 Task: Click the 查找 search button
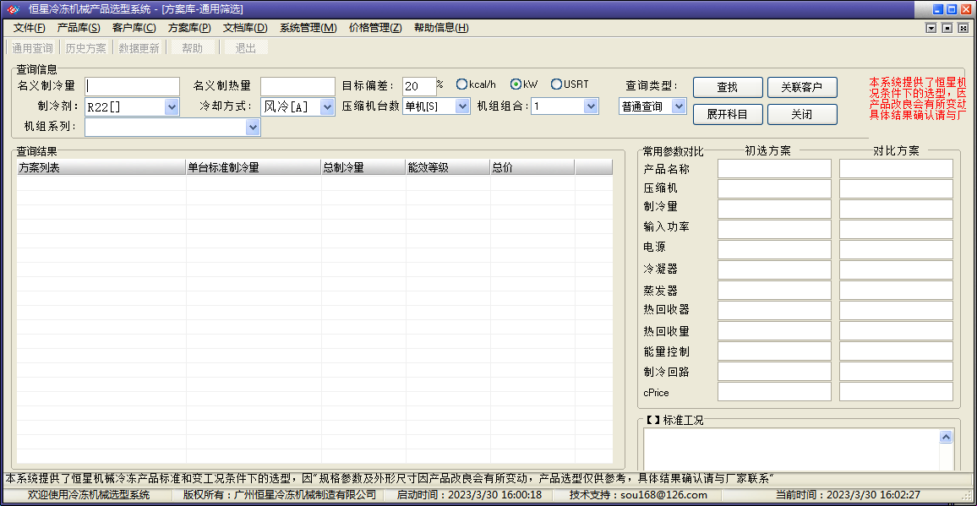(727, 88)
